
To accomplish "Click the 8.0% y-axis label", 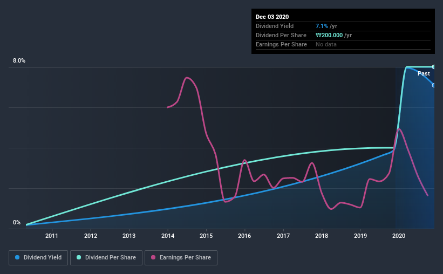I will [x=19, y=61].
